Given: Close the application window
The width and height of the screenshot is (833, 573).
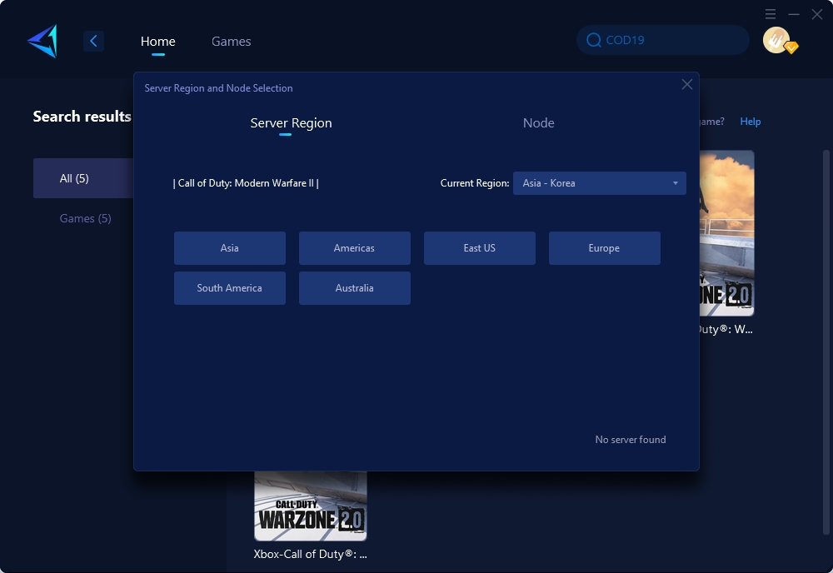Looking at the screenshot, I should [x=817, y=14].
